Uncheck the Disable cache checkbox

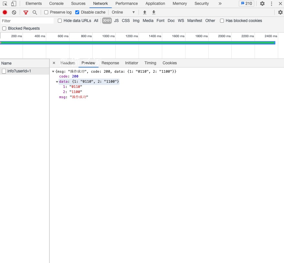point(77,12)
